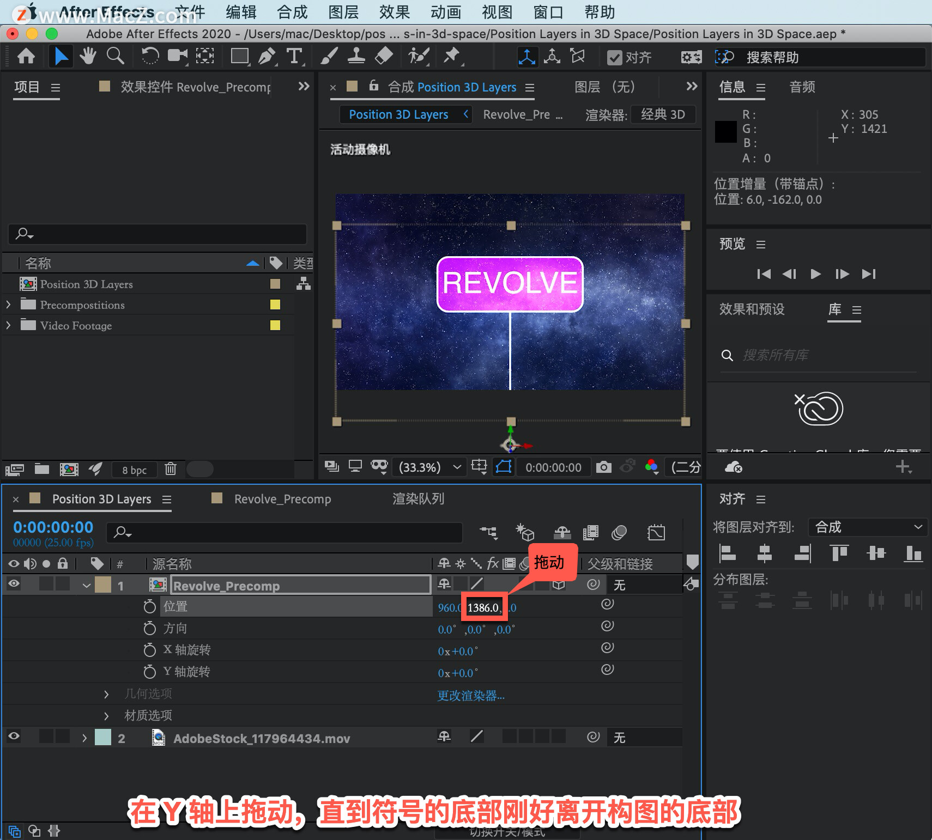This screenshot has height=840, width=932.
Task: Select the Clone Stamp tool
Action: [356, 56]
